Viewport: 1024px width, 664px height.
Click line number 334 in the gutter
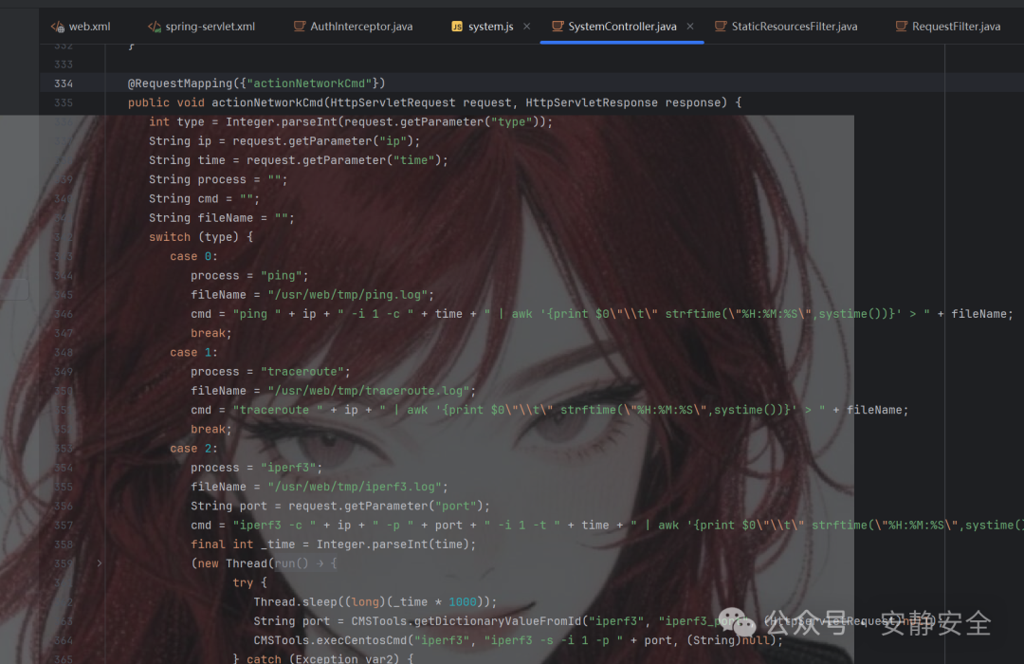click(63, 83)
